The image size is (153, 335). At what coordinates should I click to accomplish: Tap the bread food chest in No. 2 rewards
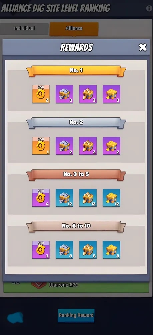[x=88, y=146]
